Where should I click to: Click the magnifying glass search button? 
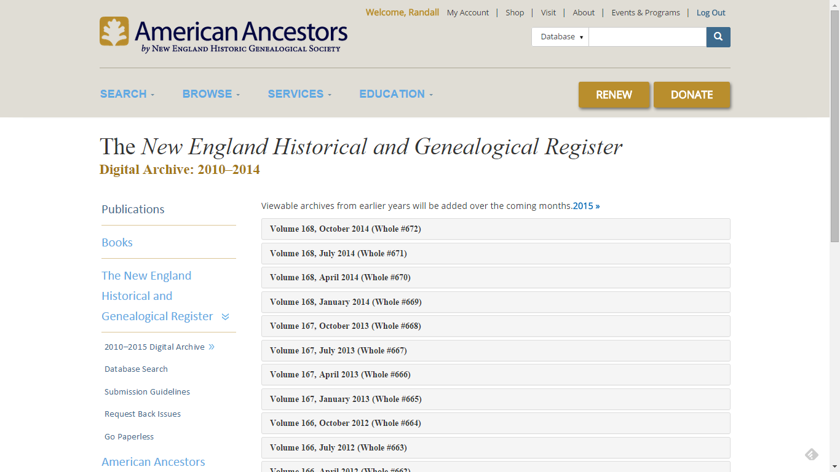point(718,37)
